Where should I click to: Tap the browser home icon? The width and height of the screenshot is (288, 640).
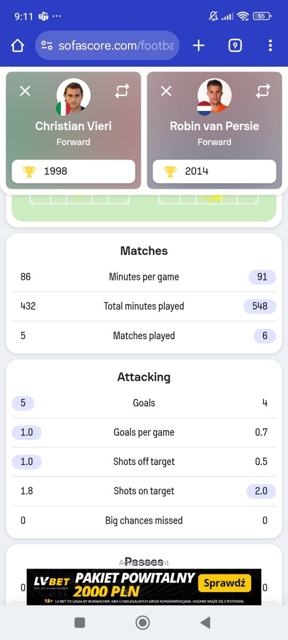coord(18,46)
